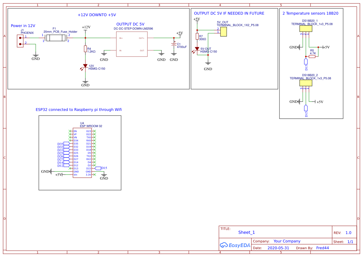This screenshot has width=363, height=257.
Task: Click the 'Drawn By:' label
Action: pyautogui.click(x=304, y=248)
